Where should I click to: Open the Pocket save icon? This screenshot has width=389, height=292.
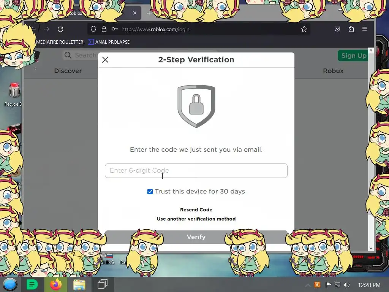[x=337, y=29]
